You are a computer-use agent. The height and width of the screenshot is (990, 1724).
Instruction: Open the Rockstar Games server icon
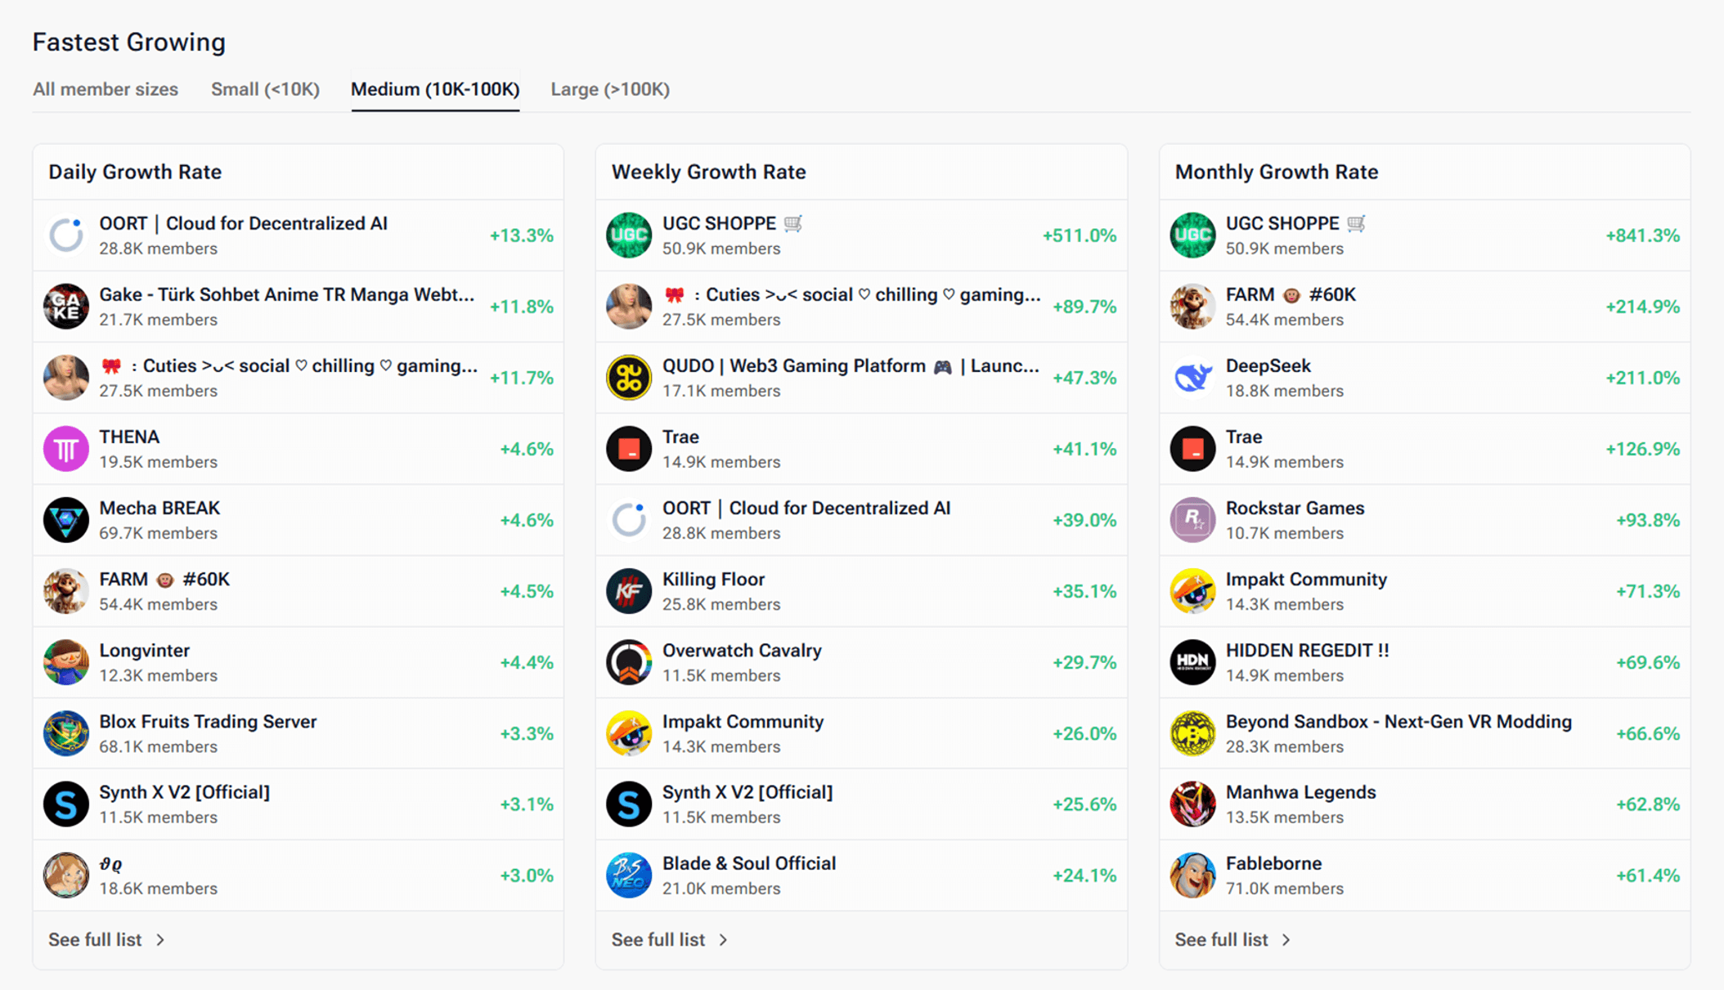click(1193, 520)
